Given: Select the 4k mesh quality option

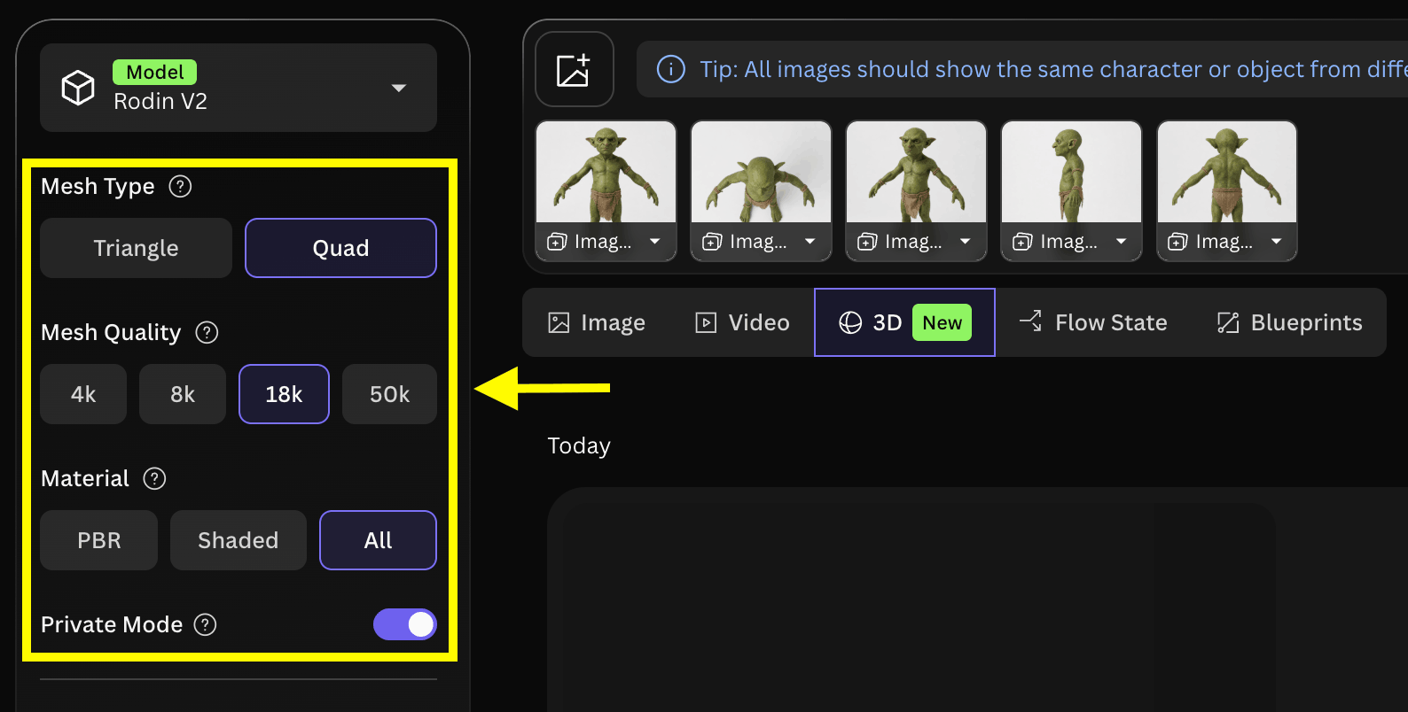Looking at the screenshot, I should (83, 394).
